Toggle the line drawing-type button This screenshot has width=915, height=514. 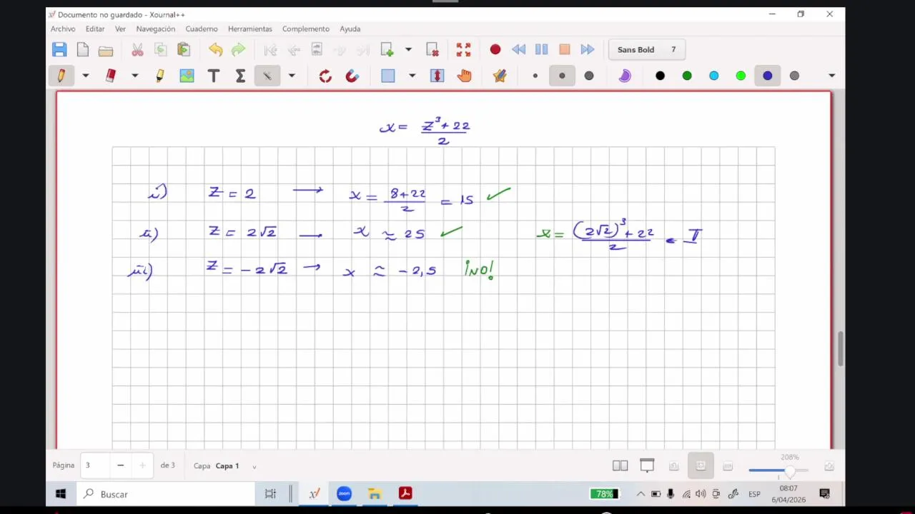point(267,76)
